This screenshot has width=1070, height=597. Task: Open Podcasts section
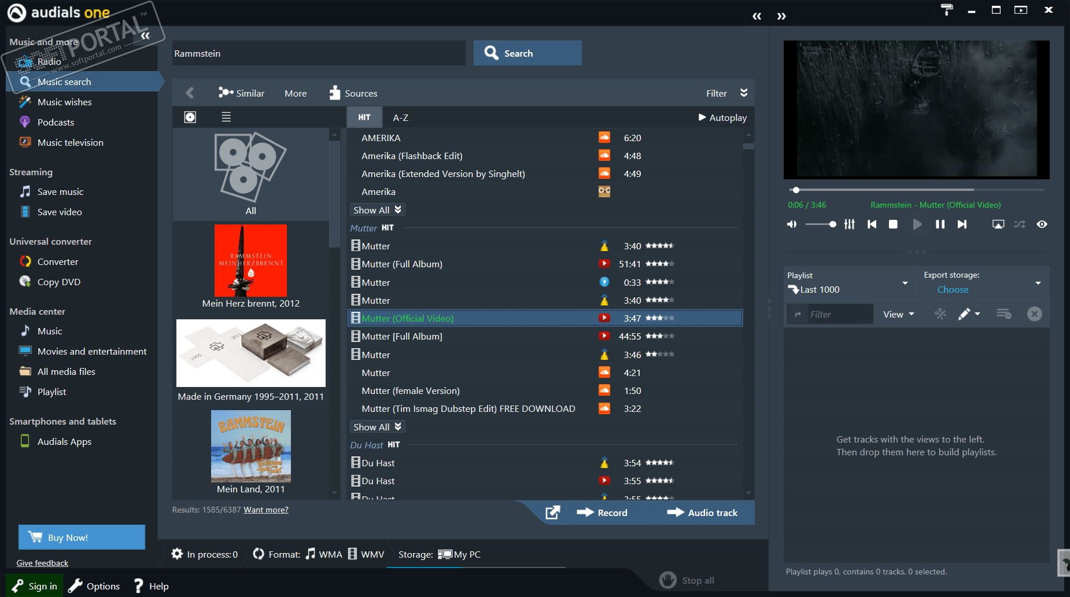pos(56,122)
